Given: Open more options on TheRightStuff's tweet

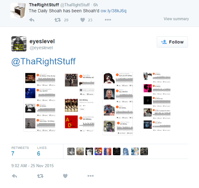Looking at the screenshot, I should point(108,20).
